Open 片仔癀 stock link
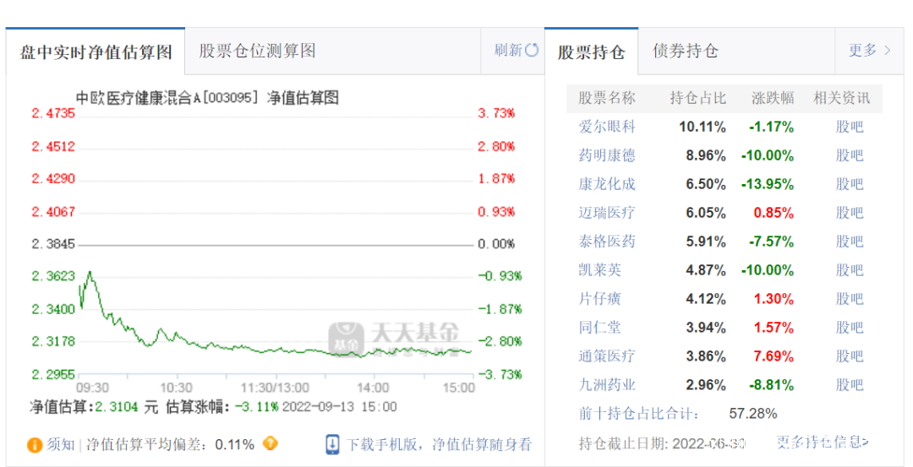Screen dimensions: 913x467 pos(600,299)
